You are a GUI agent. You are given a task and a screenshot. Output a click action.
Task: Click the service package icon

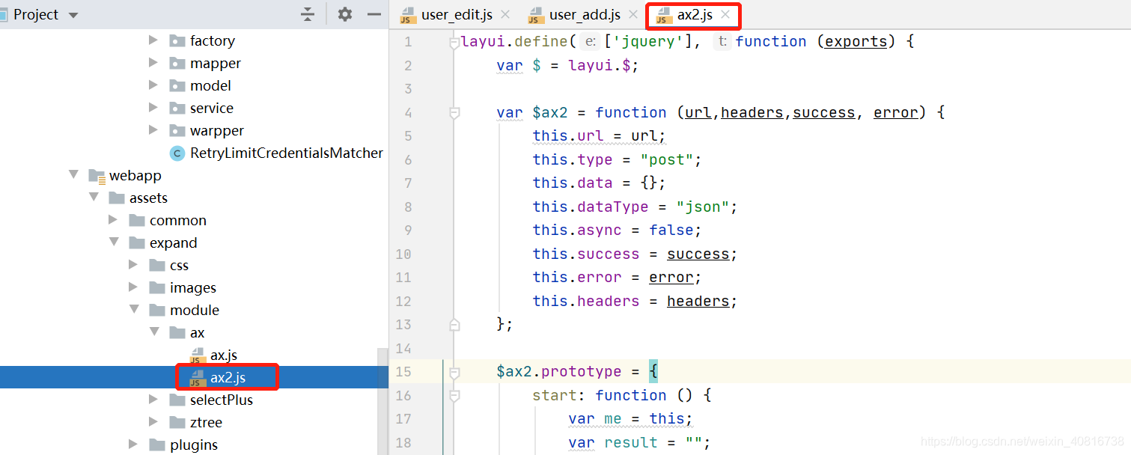(x=177, y=108)
